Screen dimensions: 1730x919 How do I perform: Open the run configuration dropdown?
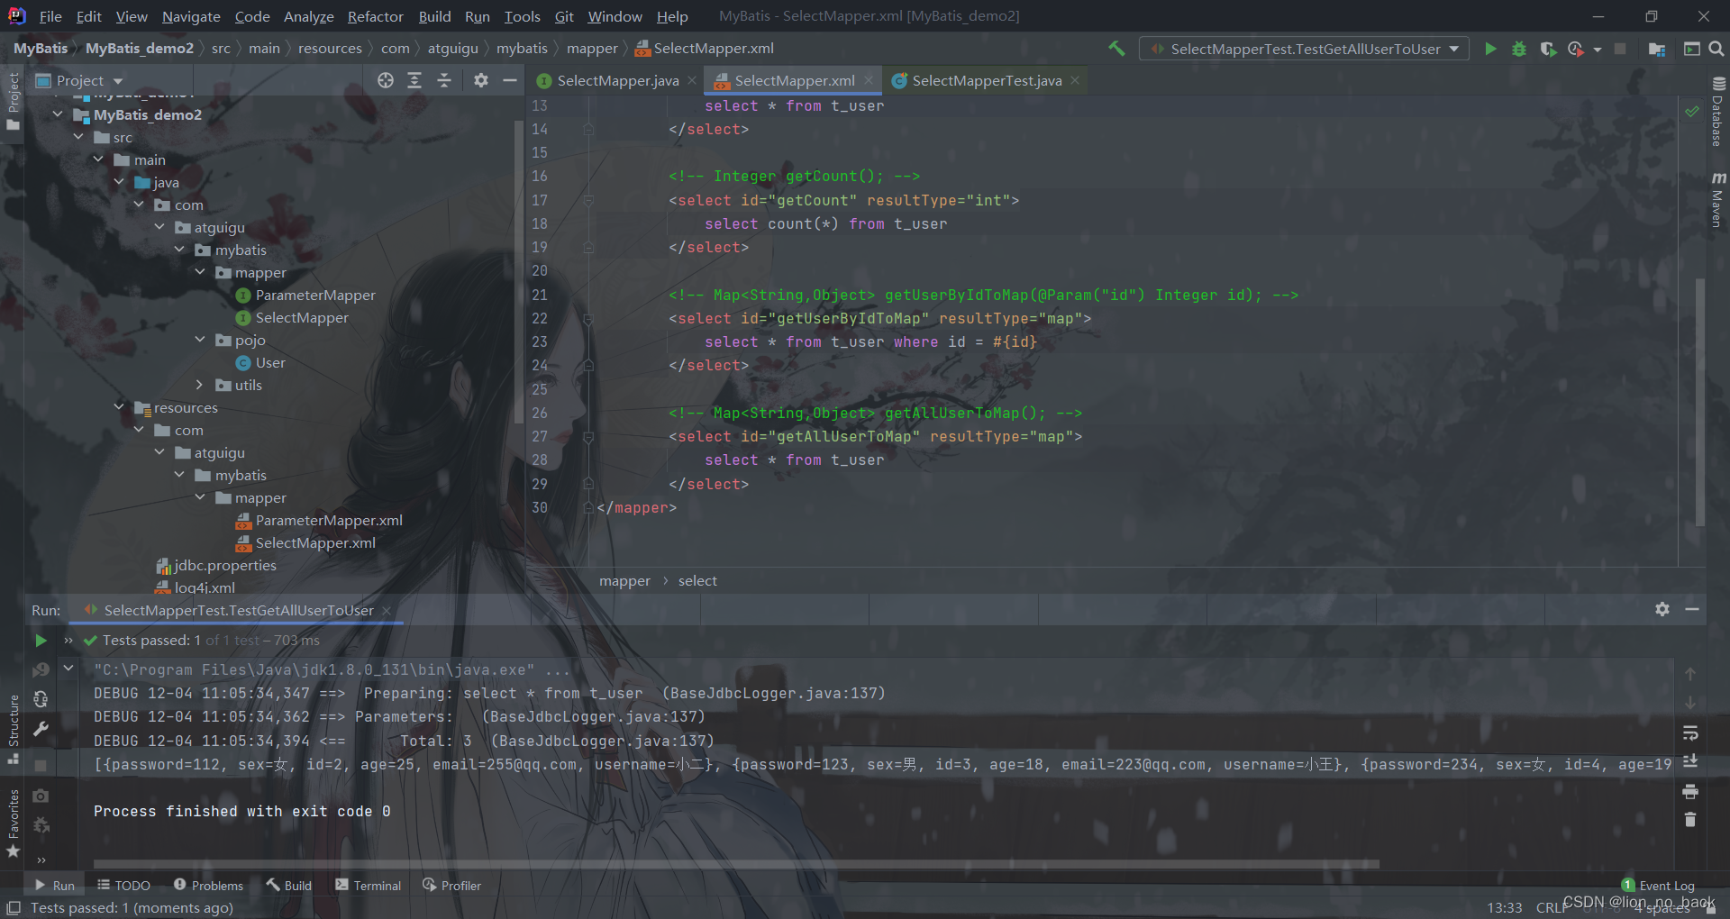pos(1304,49)
